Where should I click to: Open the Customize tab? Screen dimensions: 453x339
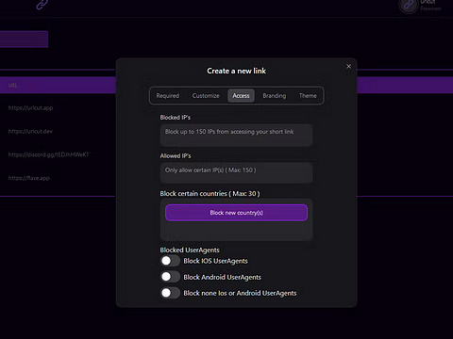[206, 96]
